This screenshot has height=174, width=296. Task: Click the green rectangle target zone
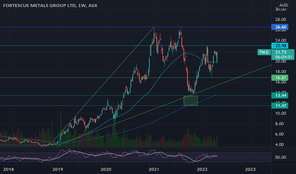[191, 101]
